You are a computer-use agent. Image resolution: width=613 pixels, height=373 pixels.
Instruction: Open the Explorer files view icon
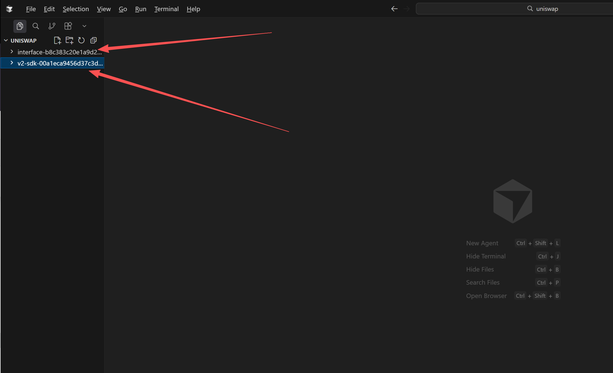coord(20,26)
